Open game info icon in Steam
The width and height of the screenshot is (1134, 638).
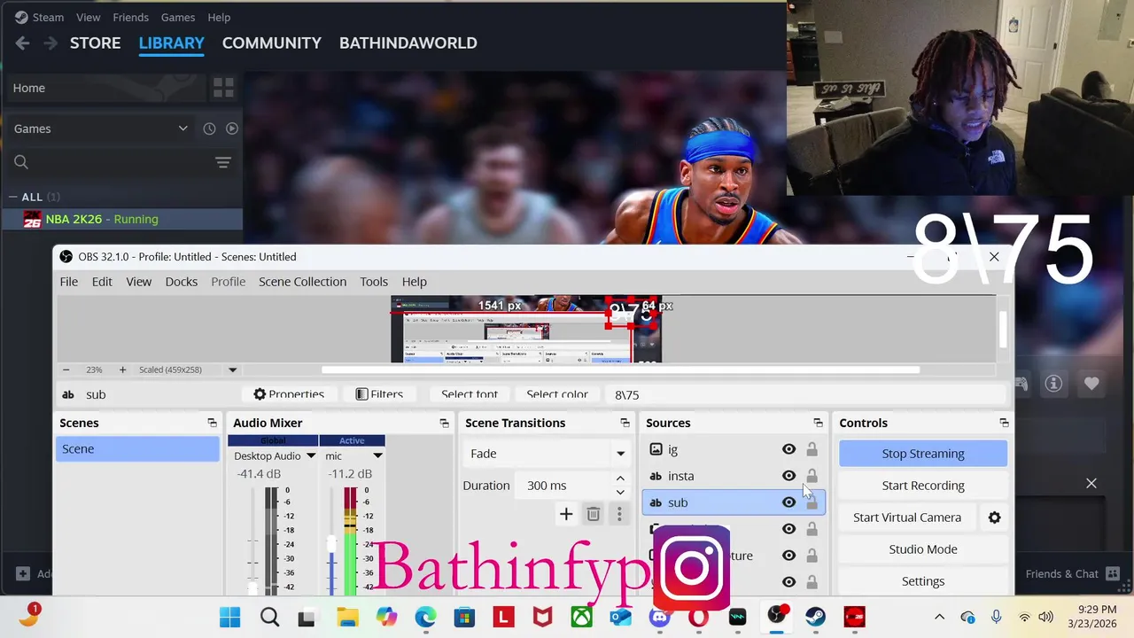point(1053,383)
